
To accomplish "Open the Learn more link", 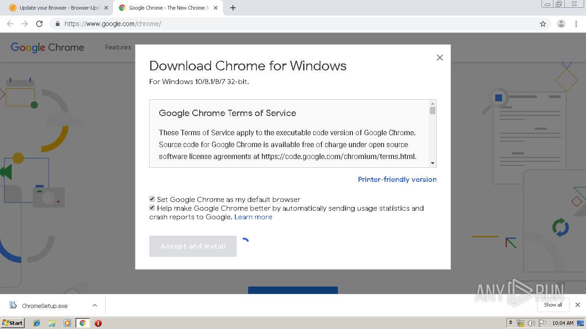I will (253, 217).
